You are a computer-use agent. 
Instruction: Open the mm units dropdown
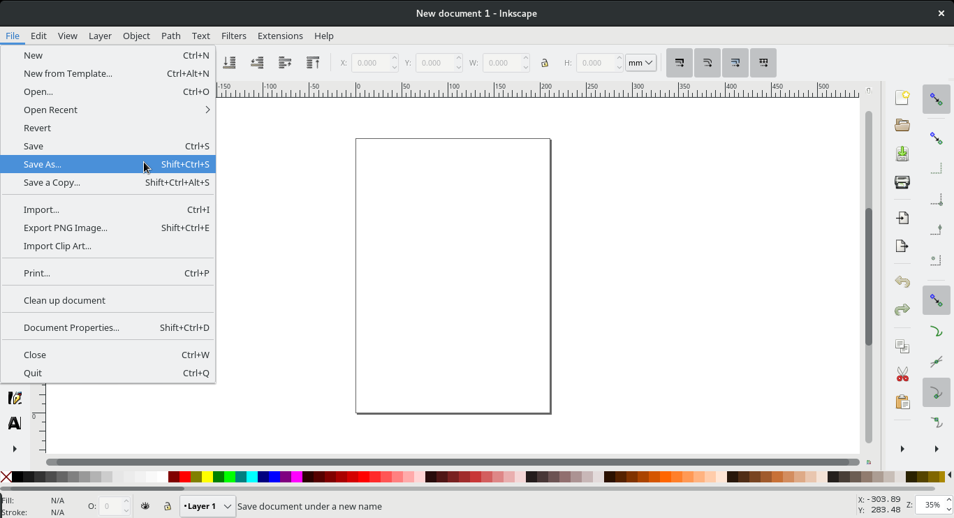640,62
